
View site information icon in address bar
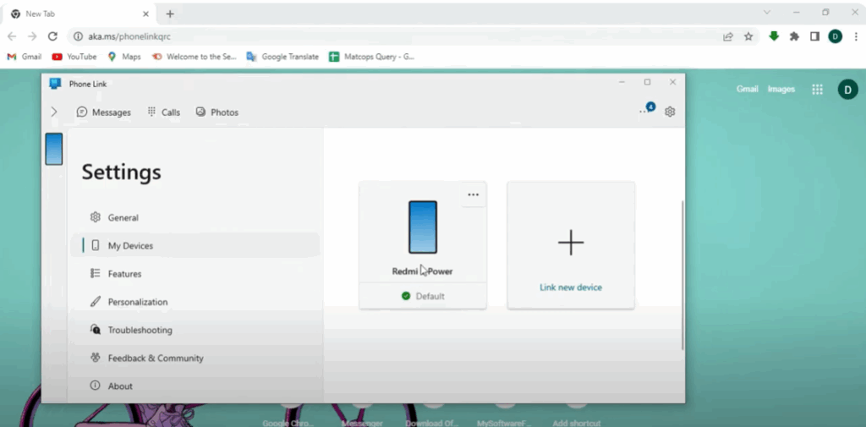[x=78, y=36]
